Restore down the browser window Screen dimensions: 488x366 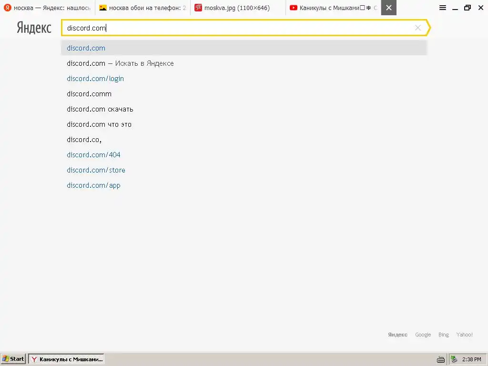click(467, 8)
